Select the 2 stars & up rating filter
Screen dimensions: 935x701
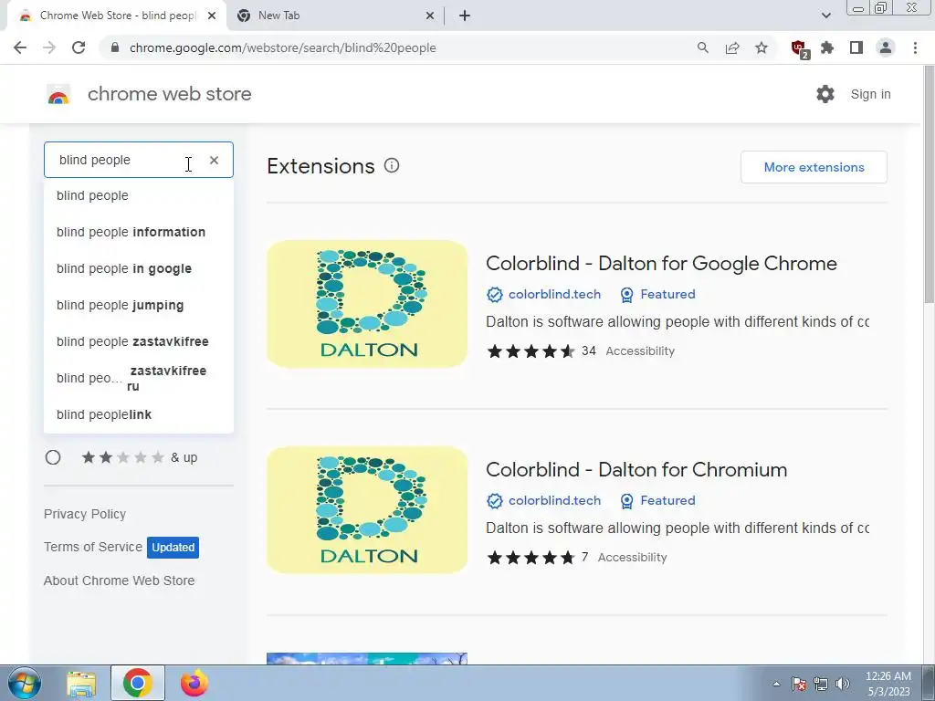tap(53, 457)
